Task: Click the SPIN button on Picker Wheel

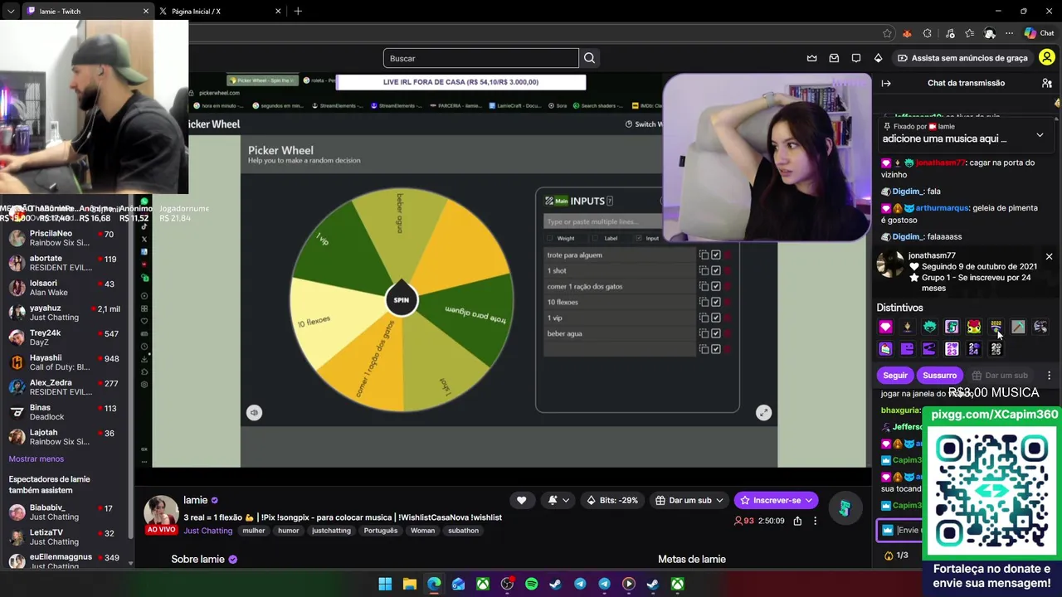Action: 402,300
